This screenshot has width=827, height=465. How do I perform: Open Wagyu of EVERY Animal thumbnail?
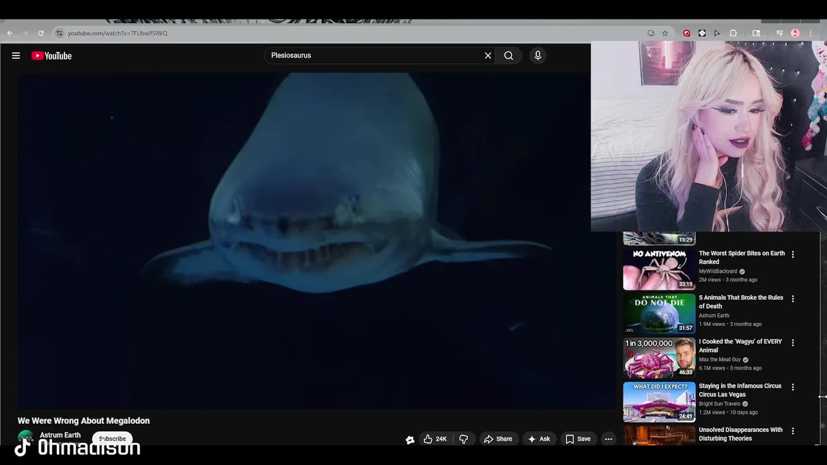(659, 358)
